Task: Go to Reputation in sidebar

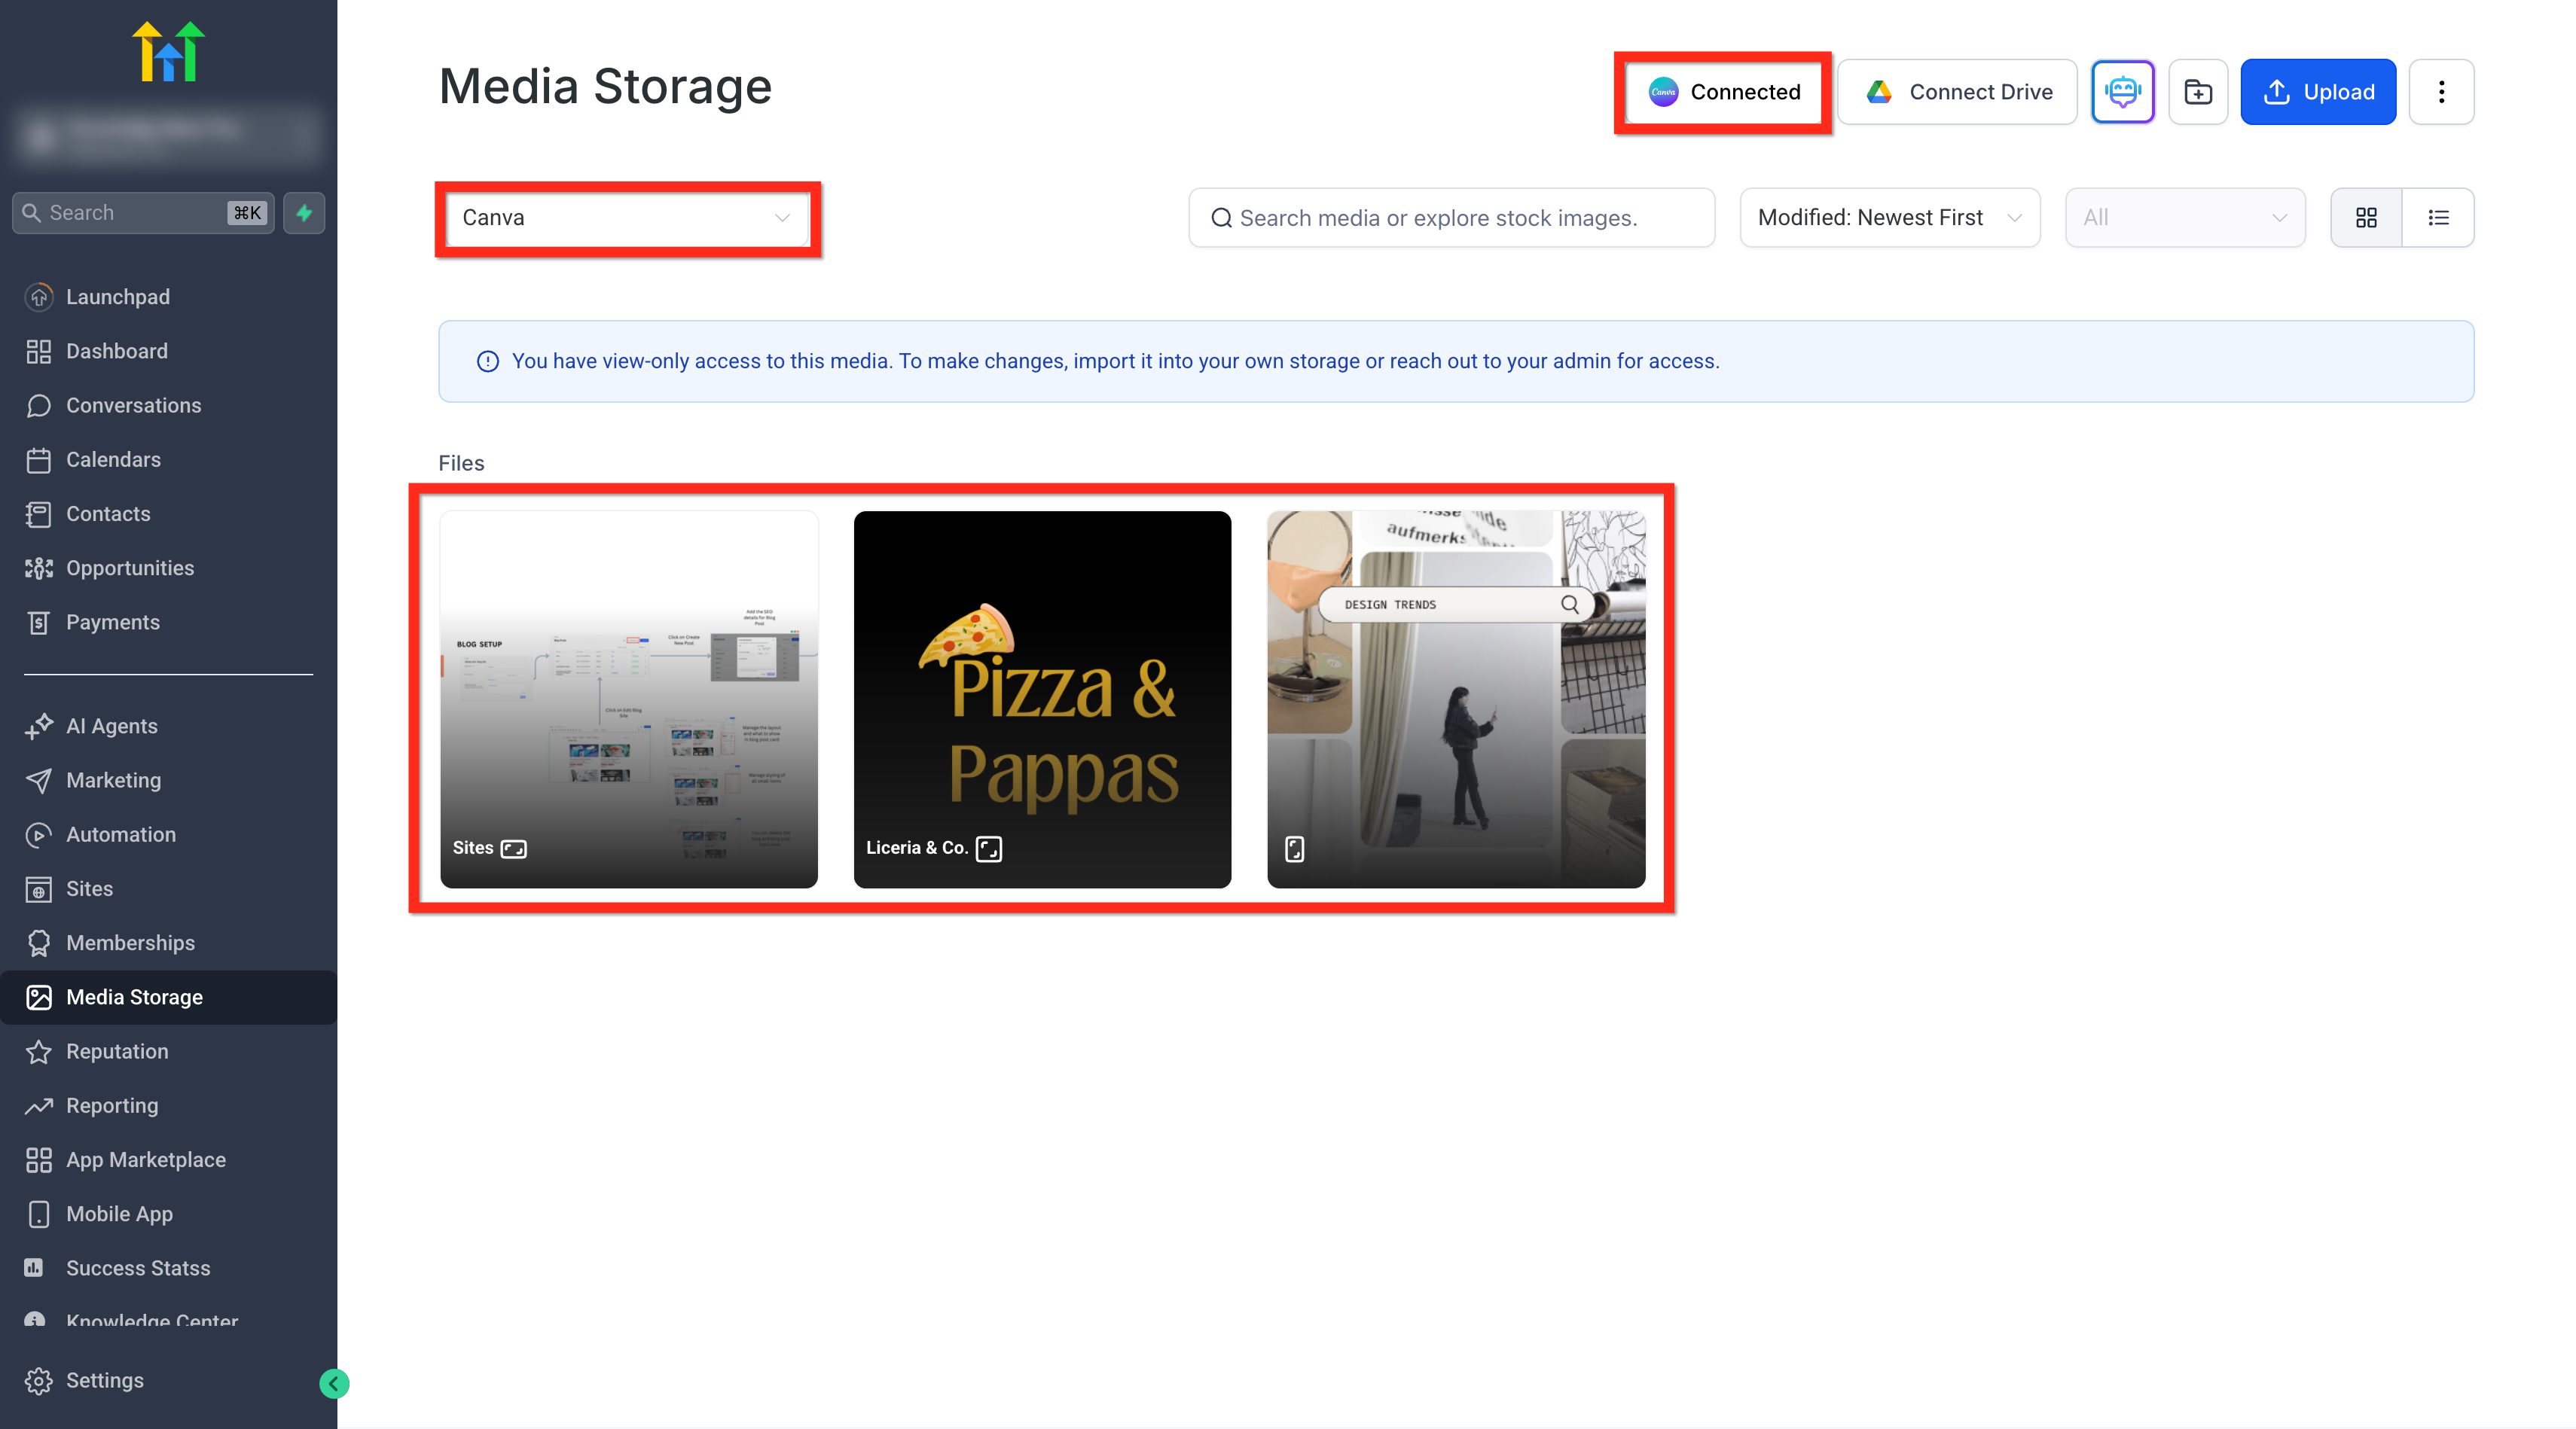Action: coord(117,1051)
